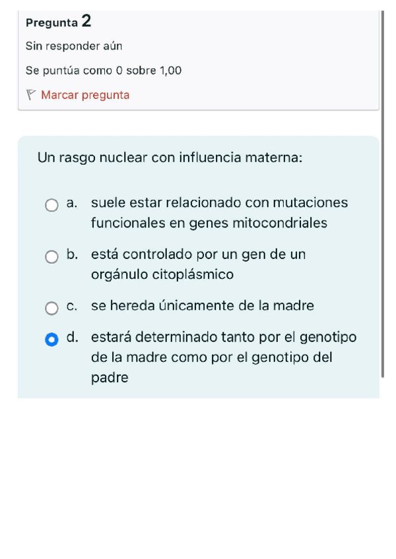Click the letter label 'c.'
The image size is (396, 559).
[73, 306]
